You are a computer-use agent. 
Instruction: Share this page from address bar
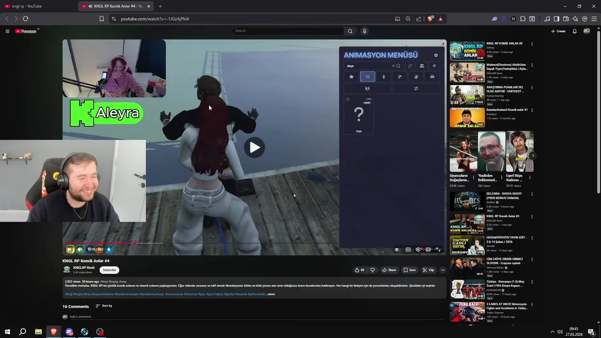pyautogui.click(x=419, y=19)
